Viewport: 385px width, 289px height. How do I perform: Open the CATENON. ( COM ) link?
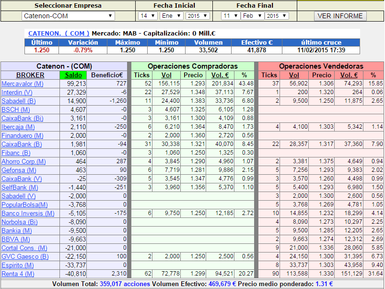(59, 34)
